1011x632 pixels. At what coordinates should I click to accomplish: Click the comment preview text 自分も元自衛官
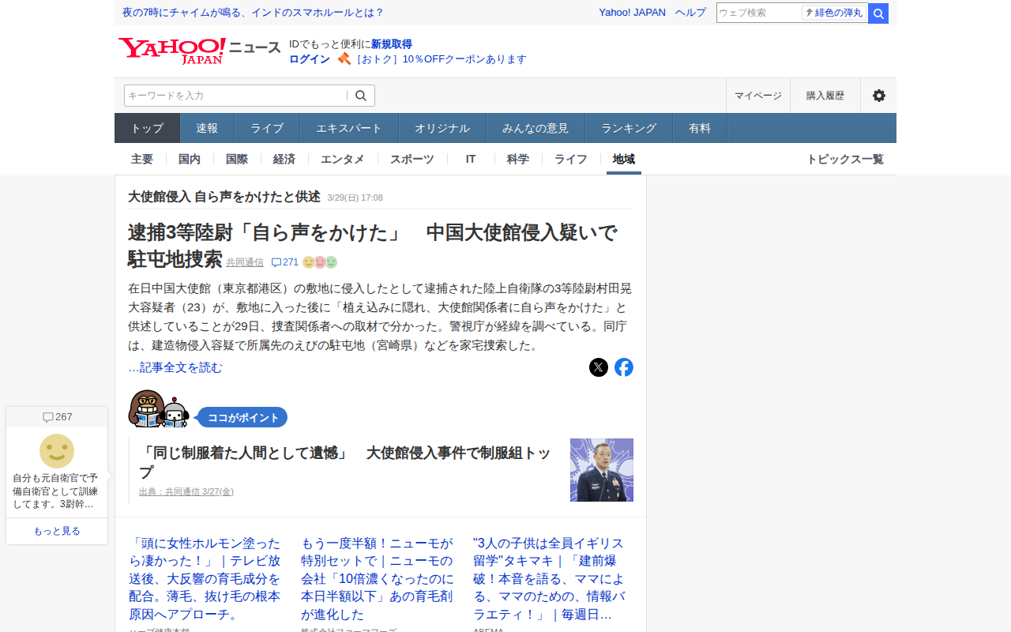tap(55, 491)
